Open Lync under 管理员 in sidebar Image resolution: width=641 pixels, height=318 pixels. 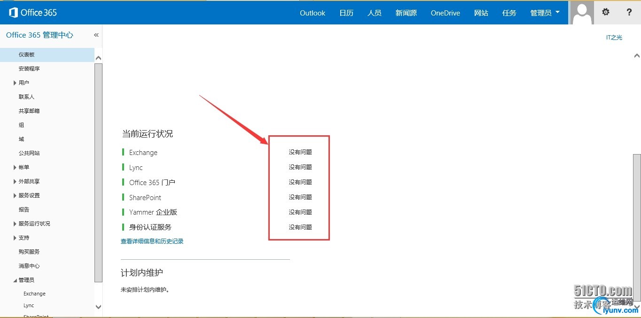(29, 305)
